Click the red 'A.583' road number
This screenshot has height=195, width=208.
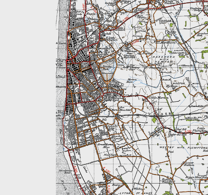(188, 131)
